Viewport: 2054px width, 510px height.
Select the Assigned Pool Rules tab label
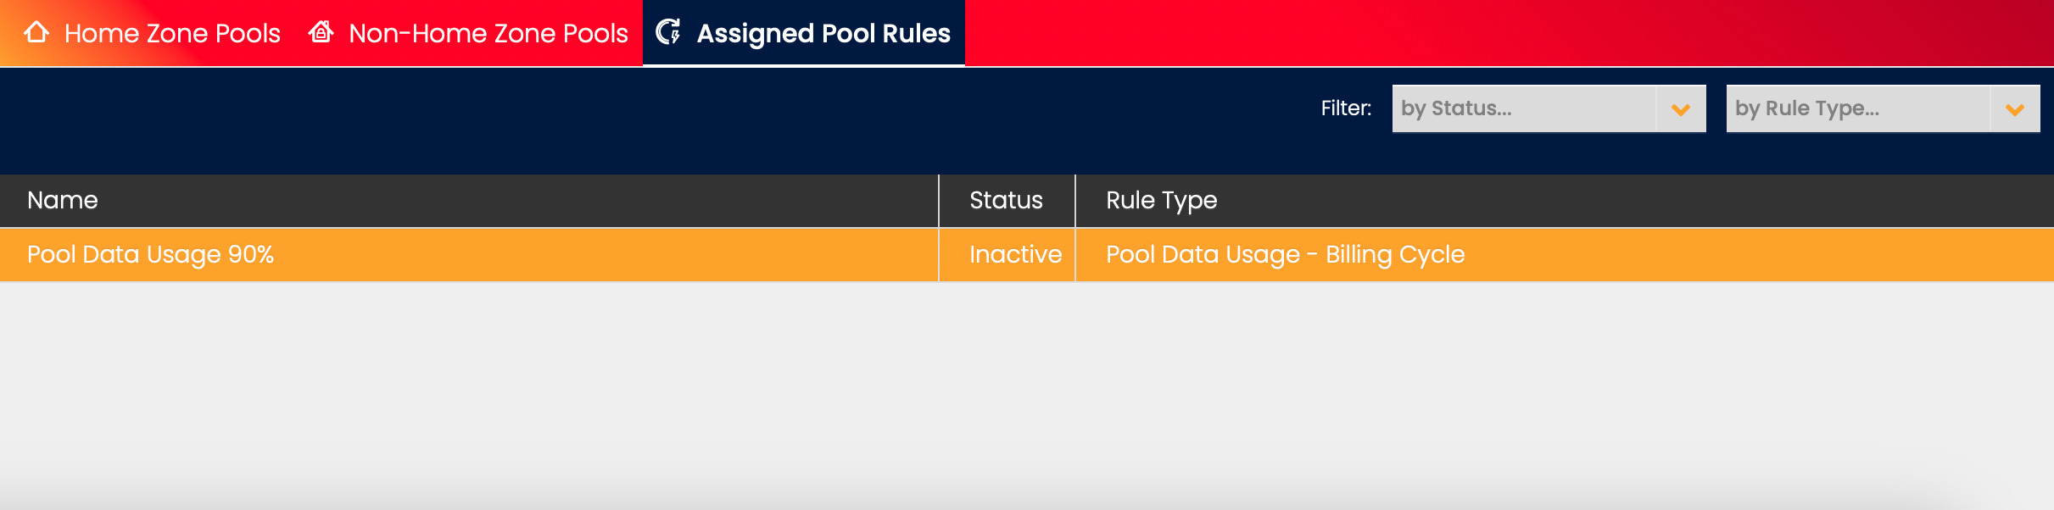(x=823, y=33)
